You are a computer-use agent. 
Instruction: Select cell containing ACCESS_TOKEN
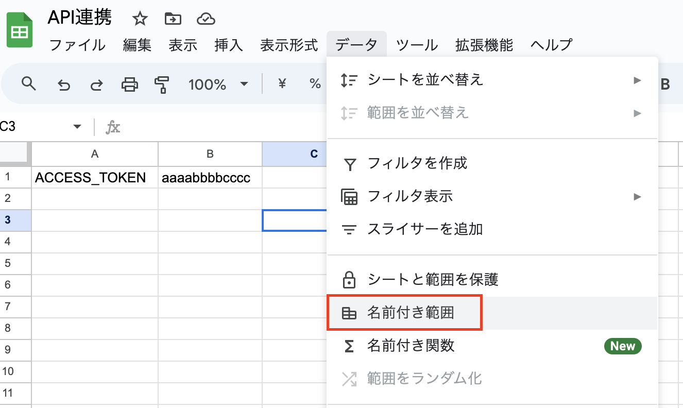tap(95, 178)
